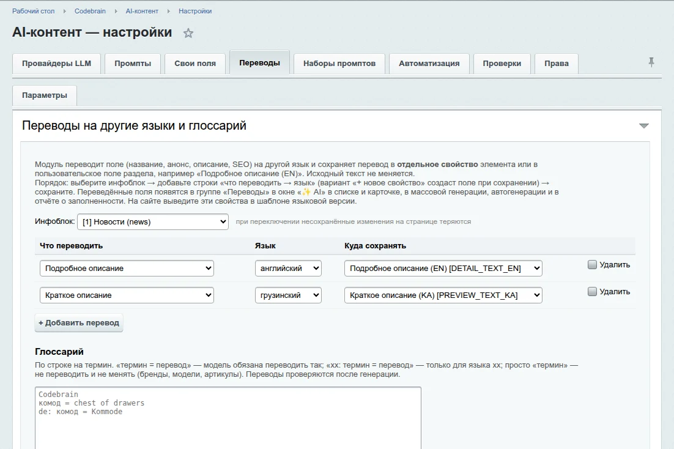The height and width of the screenshot is (449, 674).
Task: Pin the tab bar with pushpin icon
Action: (651, 62)
